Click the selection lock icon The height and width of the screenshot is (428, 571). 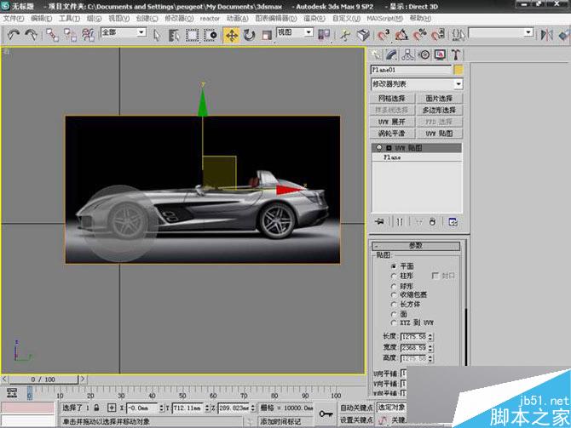point(98,408)
